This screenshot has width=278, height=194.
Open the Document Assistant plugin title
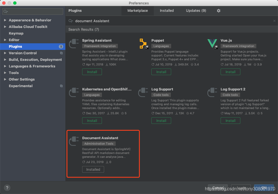(100, 138)
